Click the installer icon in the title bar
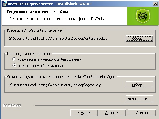Viewport: 159px width, 119px height. 4,4
